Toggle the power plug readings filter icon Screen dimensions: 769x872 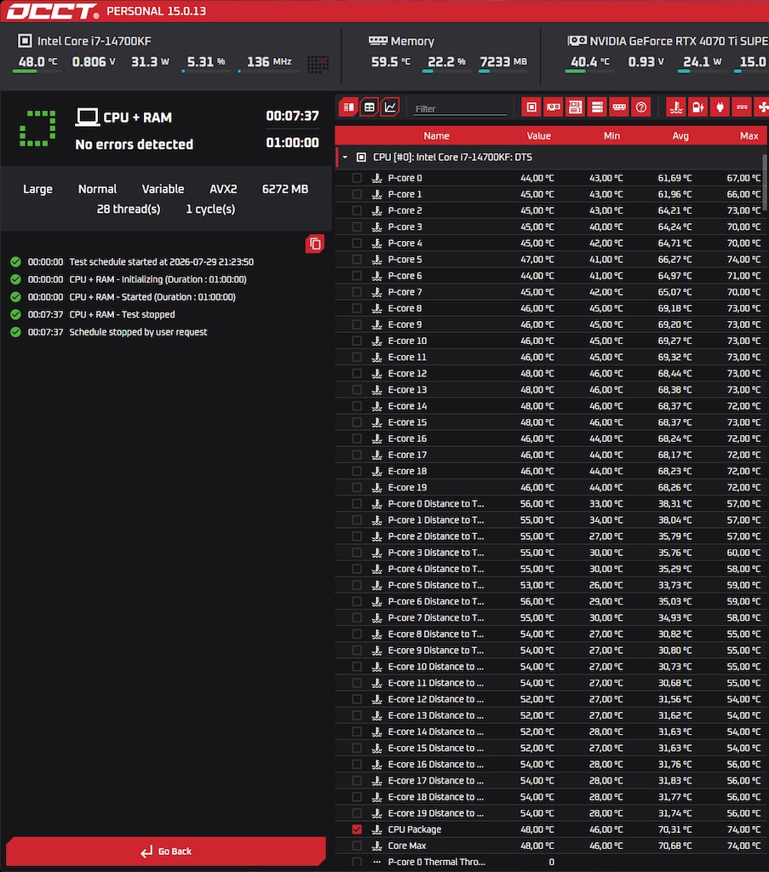point(720,107)
